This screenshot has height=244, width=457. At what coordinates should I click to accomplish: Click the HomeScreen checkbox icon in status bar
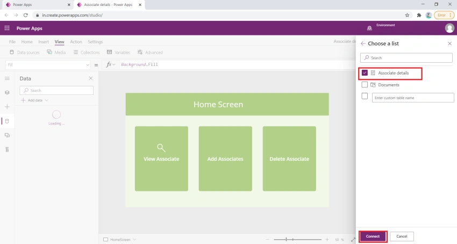tap(105, 240)
